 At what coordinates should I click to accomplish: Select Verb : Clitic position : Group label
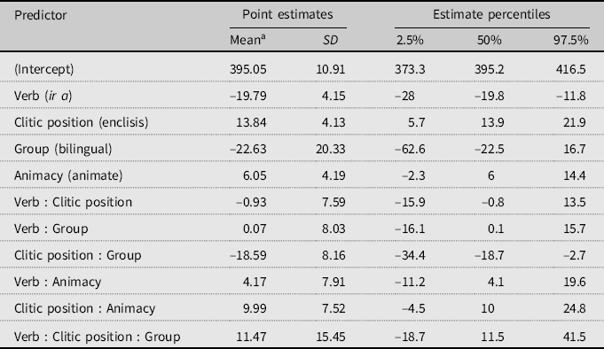(98, 337)
